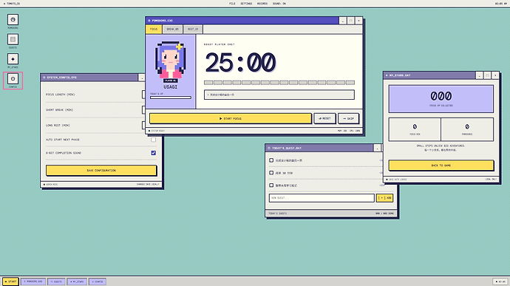Screen dimensions: 510x286
Task: Uncheck 8-Bit Completion Sound checkbox
Action: pyautogui.click(x=153, y=153)
